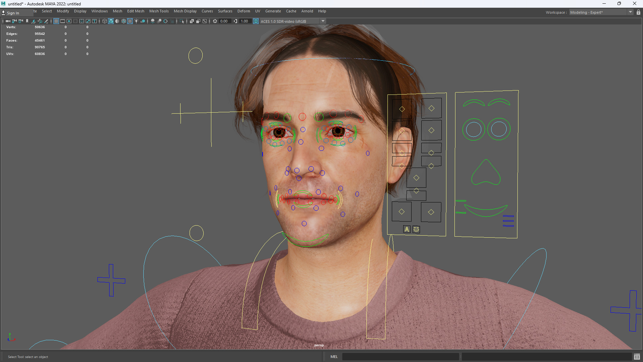Toggle color management ON button

point(256,21)
